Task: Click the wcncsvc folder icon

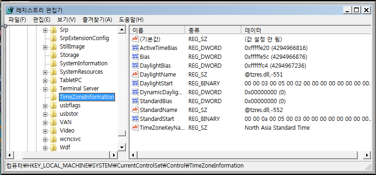Action: pos(53,139)
